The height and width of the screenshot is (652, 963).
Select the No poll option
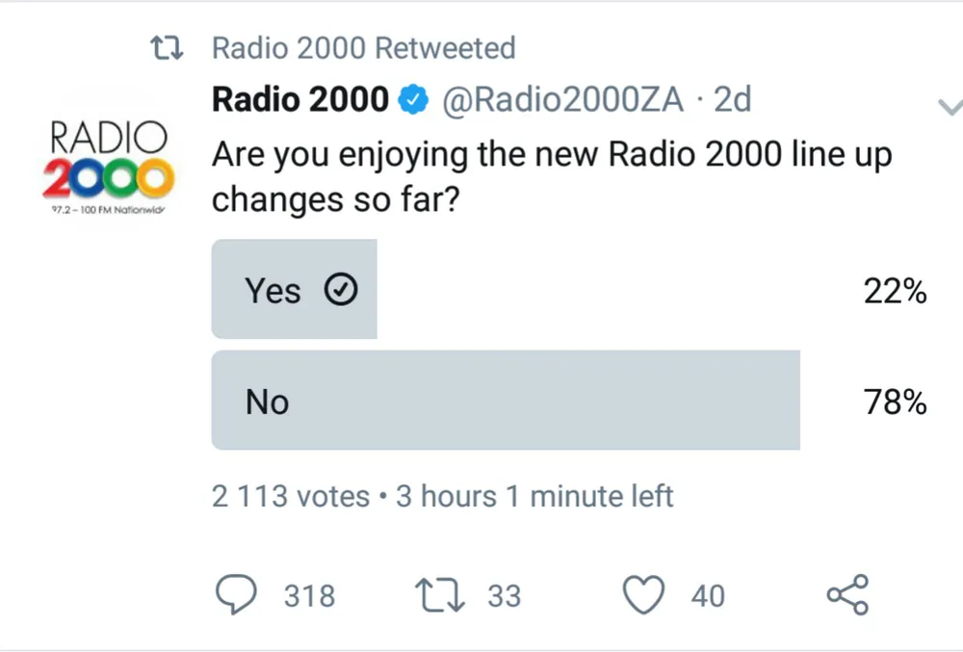click(505, 401)
